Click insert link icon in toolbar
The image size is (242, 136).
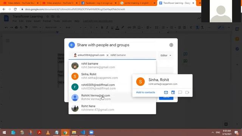coord(129,28)
